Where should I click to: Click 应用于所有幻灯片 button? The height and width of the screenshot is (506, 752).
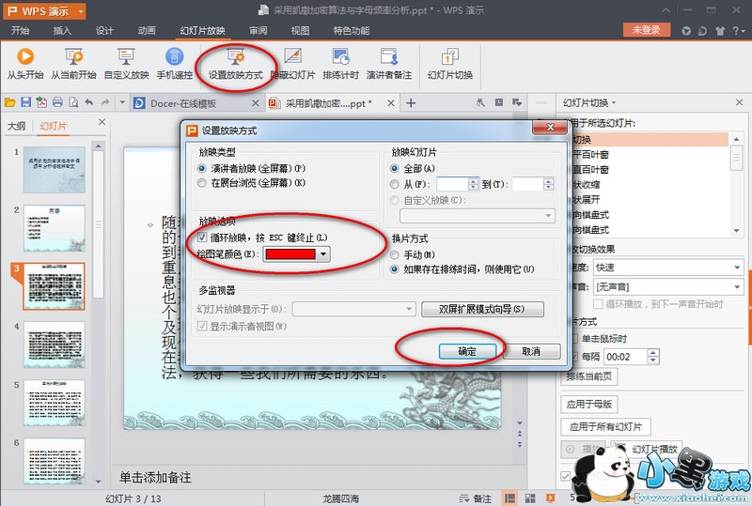(605, 426)
